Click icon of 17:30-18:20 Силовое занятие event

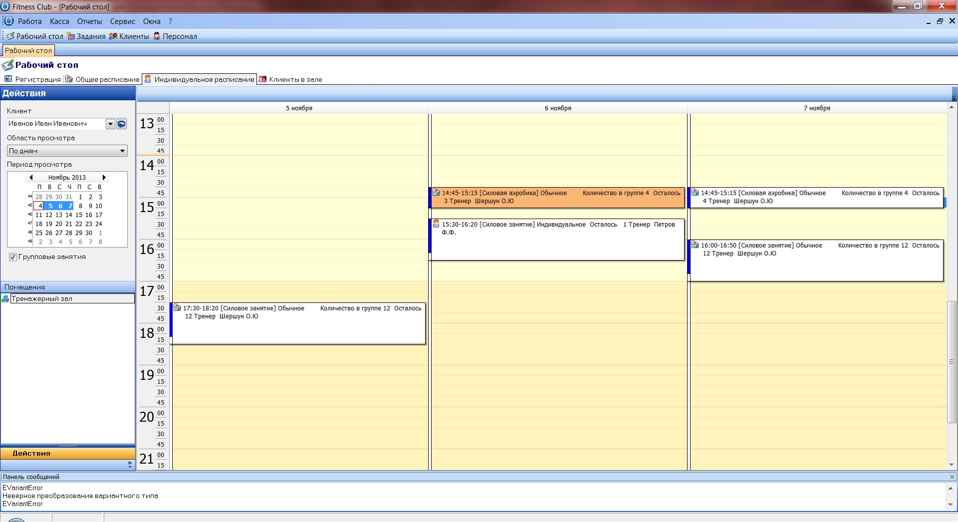pyautogui.click(x=177, y=308)
